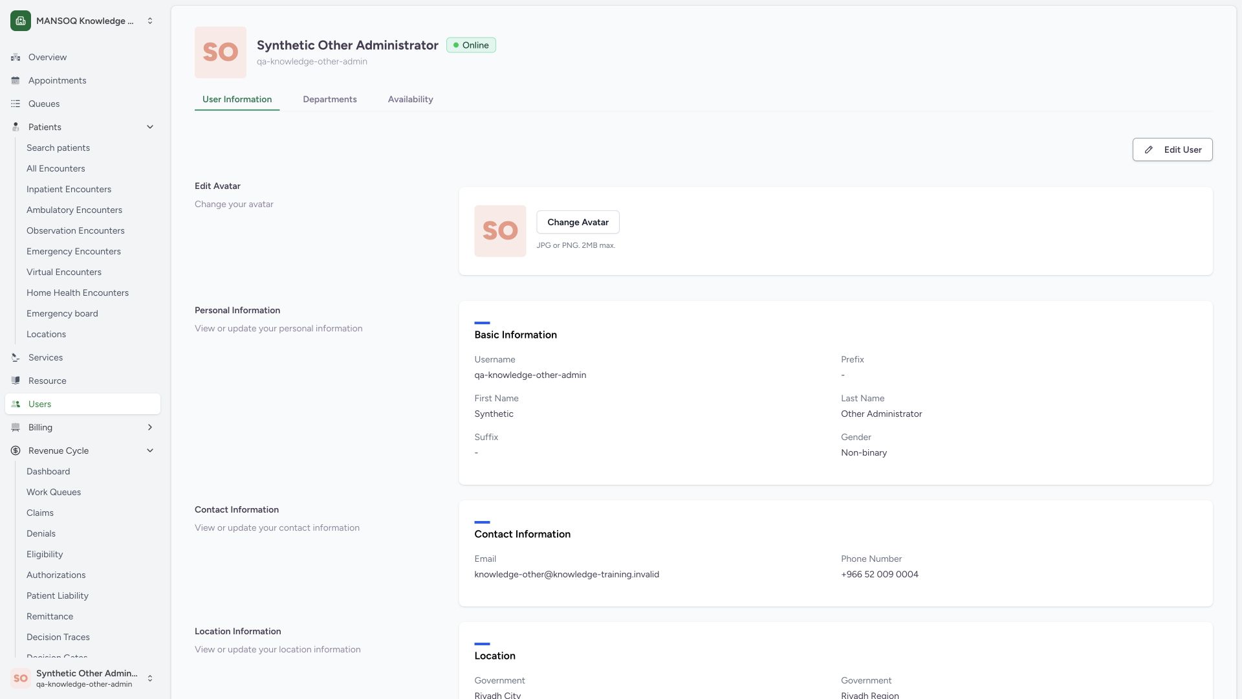Go to Inpatient Encounters
The height and width of the screenshot is (699, 1242).
[69, 189]
